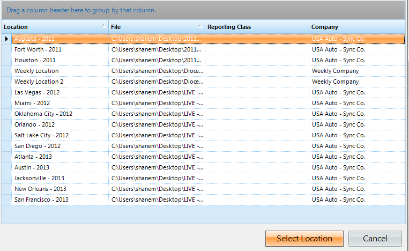Click USA Auto - Sync Co. in Miami row

click(x=338, y=103)
